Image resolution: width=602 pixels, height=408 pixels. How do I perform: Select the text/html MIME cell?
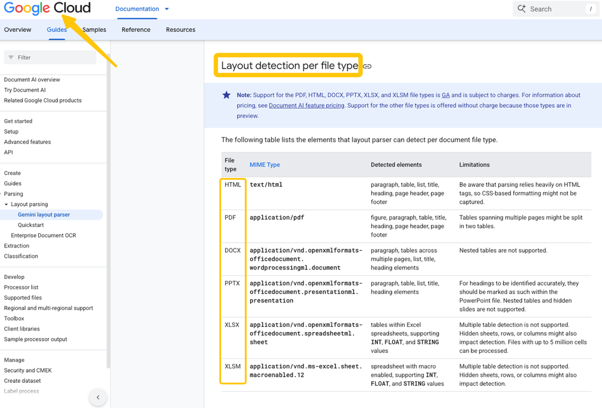[x=266, y=185]
